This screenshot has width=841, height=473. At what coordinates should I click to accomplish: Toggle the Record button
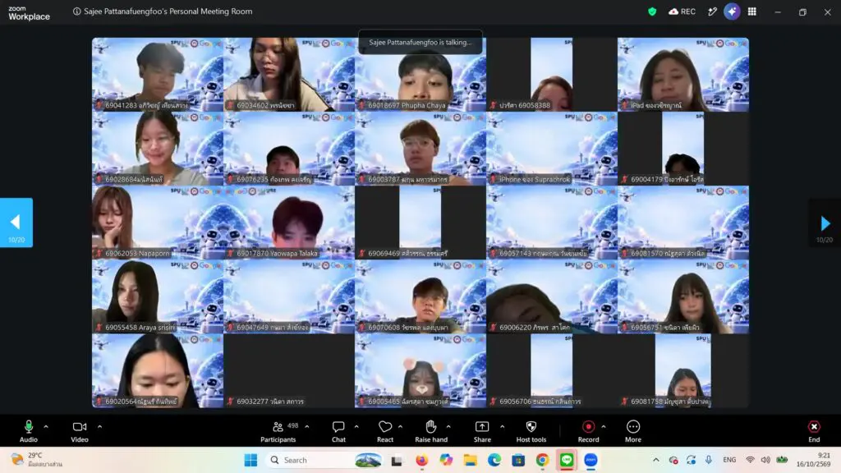588,431
